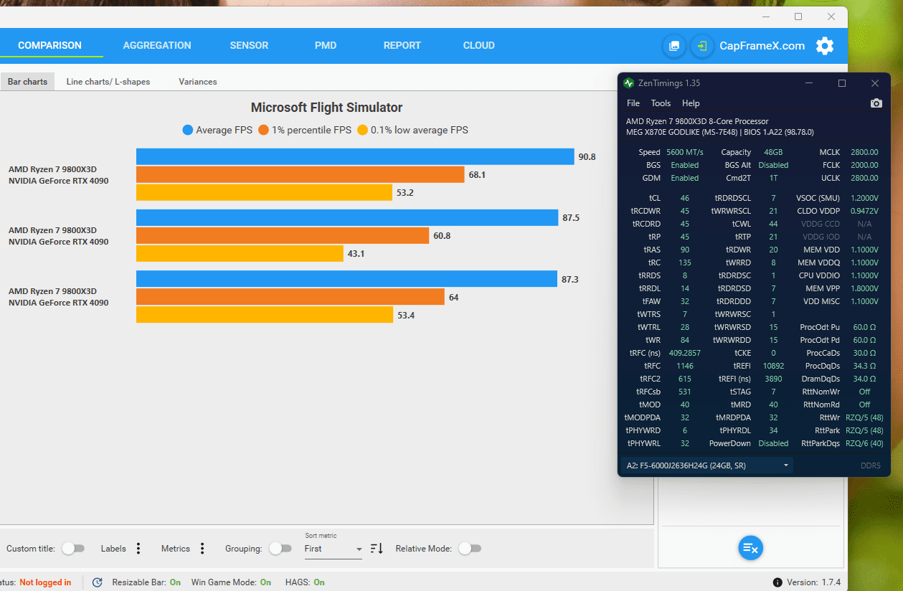
Task: Maximize the ZenTimings window
Action: pyautogui.click(x=842, y=83)
